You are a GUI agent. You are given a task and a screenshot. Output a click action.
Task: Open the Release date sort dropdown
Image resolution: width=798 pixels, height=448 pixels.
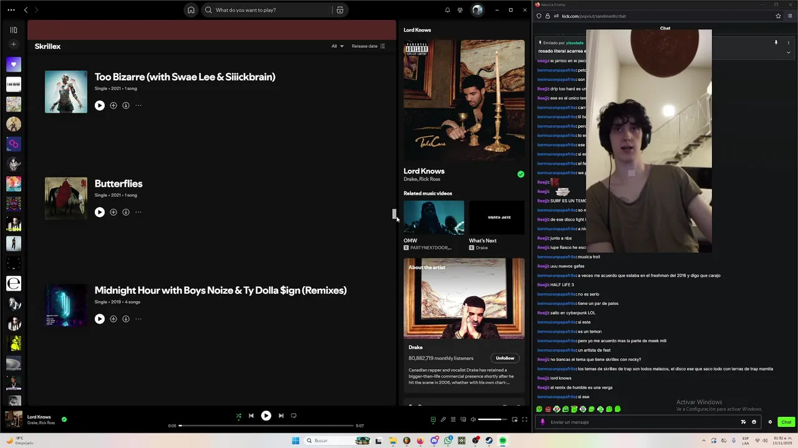coord(368,46)
